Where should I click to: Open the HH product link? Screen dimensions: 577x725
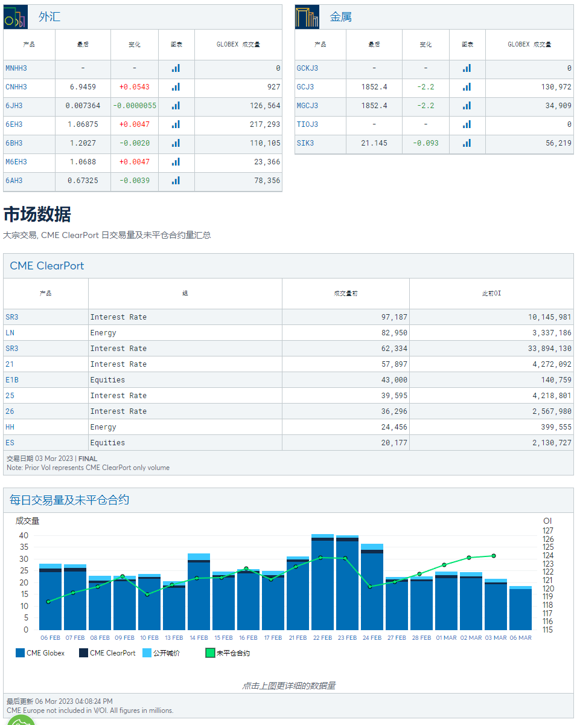pos(10,427)
